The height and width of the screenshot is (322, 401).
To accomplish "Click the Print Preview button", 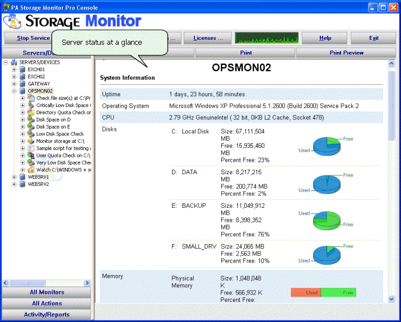I will (x=346, y=53).
